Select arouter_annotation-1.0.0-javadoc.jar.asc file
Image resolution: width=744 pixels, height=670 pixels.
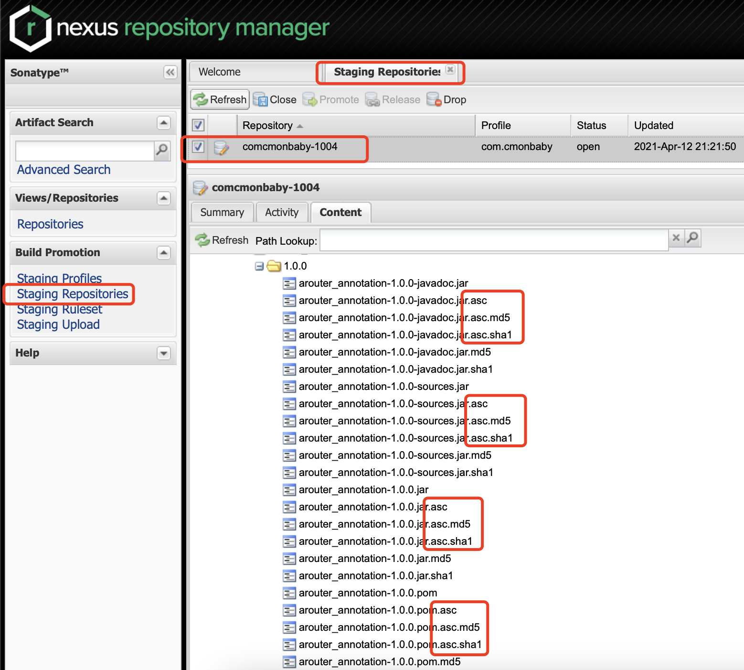393,301
